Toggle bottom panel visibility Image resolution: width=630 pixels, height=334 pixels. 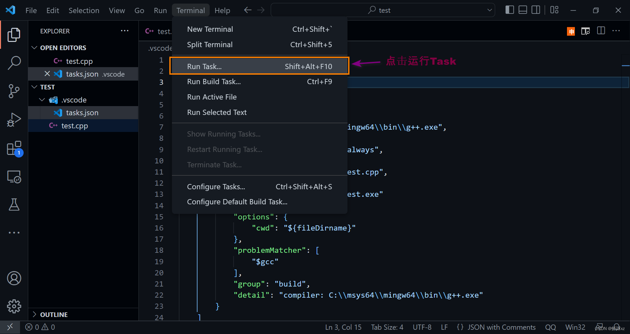pyautogui.click(x=523, y=10)
